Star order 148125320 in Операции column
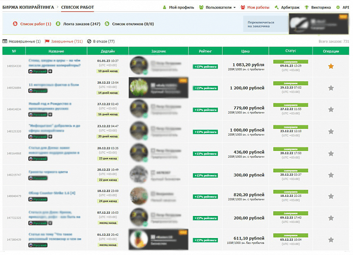The width and height of the screenshot is (353, 255). pos(331,131)
